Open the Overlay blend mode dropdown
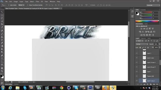Viewport: 161px width, 90px height. pos(142,44)
